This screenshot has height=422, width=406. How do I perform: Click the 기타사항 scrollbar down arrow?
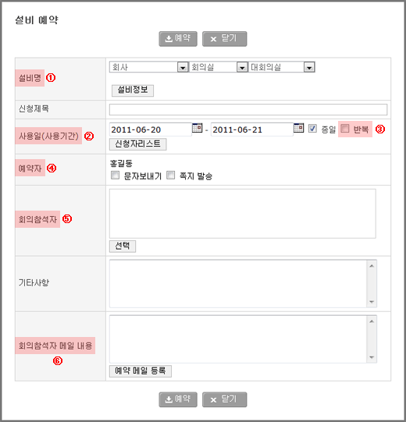coord(372,302)
